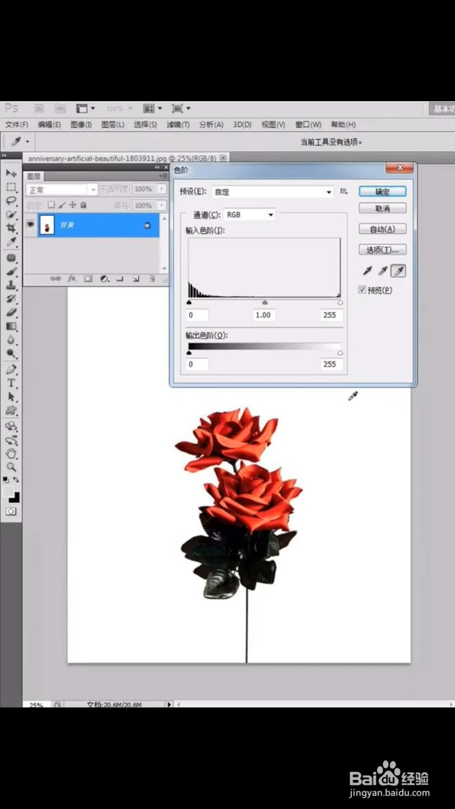This screenshot has height=809, width=455.
Task: Add a layer mask
Action: pyautogui.click(x=88, y=278)
